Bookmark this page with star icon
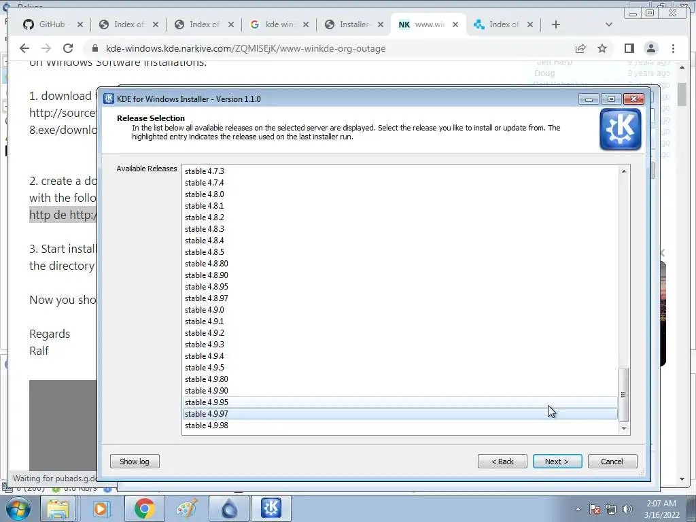Screen dimensions: 696x522 pos(602,48)
